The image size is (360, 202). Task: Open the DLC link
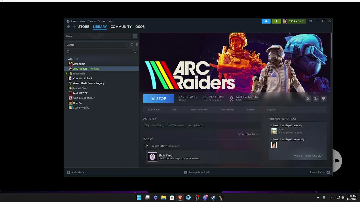[175, 109]
